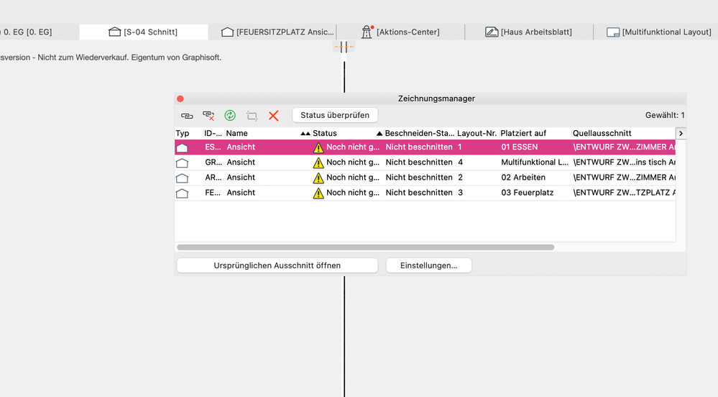
Task: Click the GR... ID cell
Action: [x=213, y=163]
